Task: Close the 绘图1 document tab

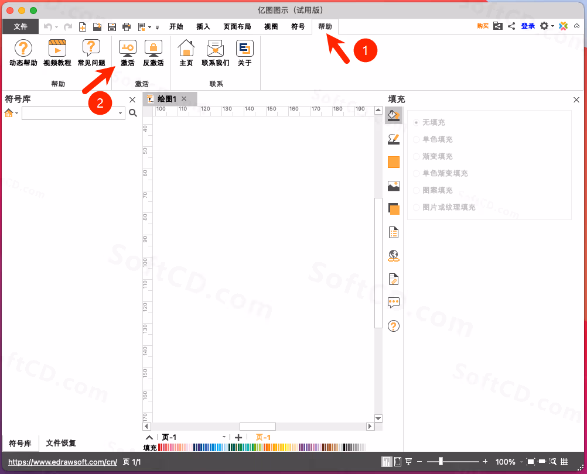Action: click(x=184, y=99)
